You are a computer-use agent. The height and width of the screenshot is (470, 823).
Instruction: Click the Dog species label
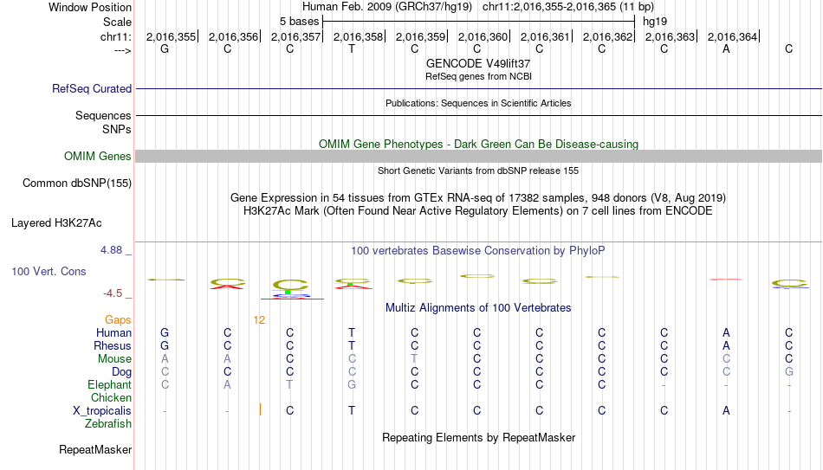point(121,372)
